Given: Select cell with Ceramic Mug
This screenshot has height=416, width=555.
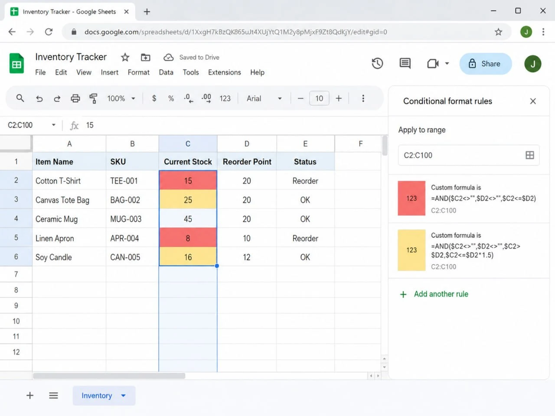Looking at the screenshot, I should click(x=69, y=219).
